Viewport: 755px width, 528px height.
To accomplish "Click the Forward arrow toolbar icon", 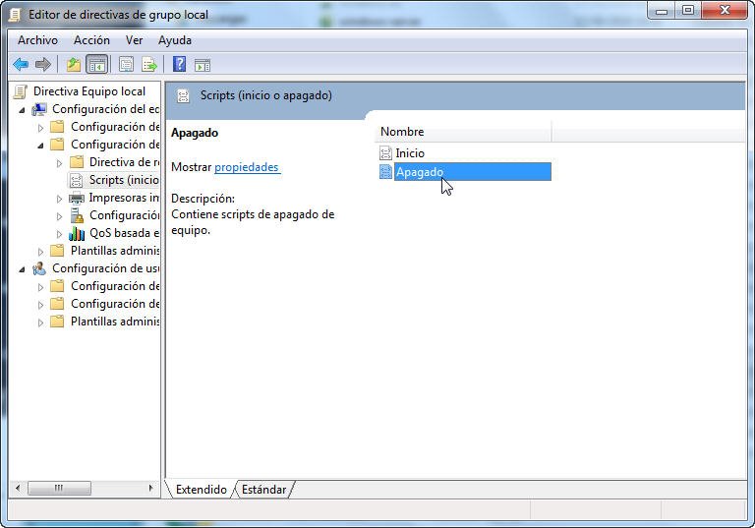I will tap(43, 64).
